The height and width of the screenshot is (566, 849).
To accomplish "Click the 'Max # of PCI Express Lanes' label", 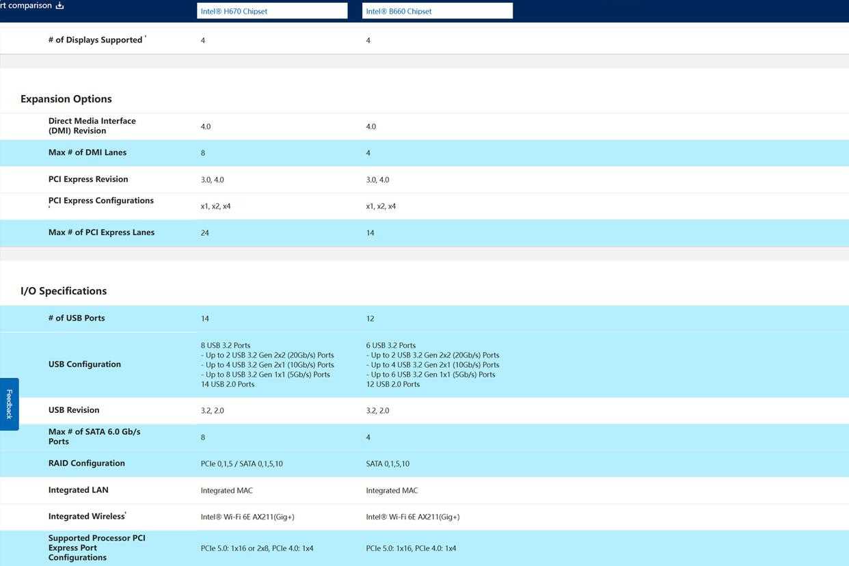I will tap(101, 232).
